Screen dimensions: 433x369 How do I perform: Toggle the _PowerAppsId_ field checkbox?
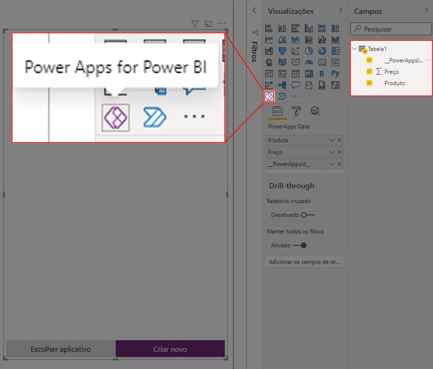pos(369,60)
